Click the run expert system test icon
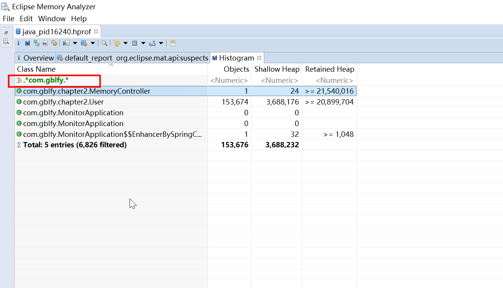The height and width of the screenshot is (288, 503). (x=66, y=43)
